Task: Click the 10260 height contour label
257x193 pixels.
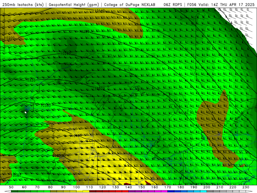Action: 66,54
